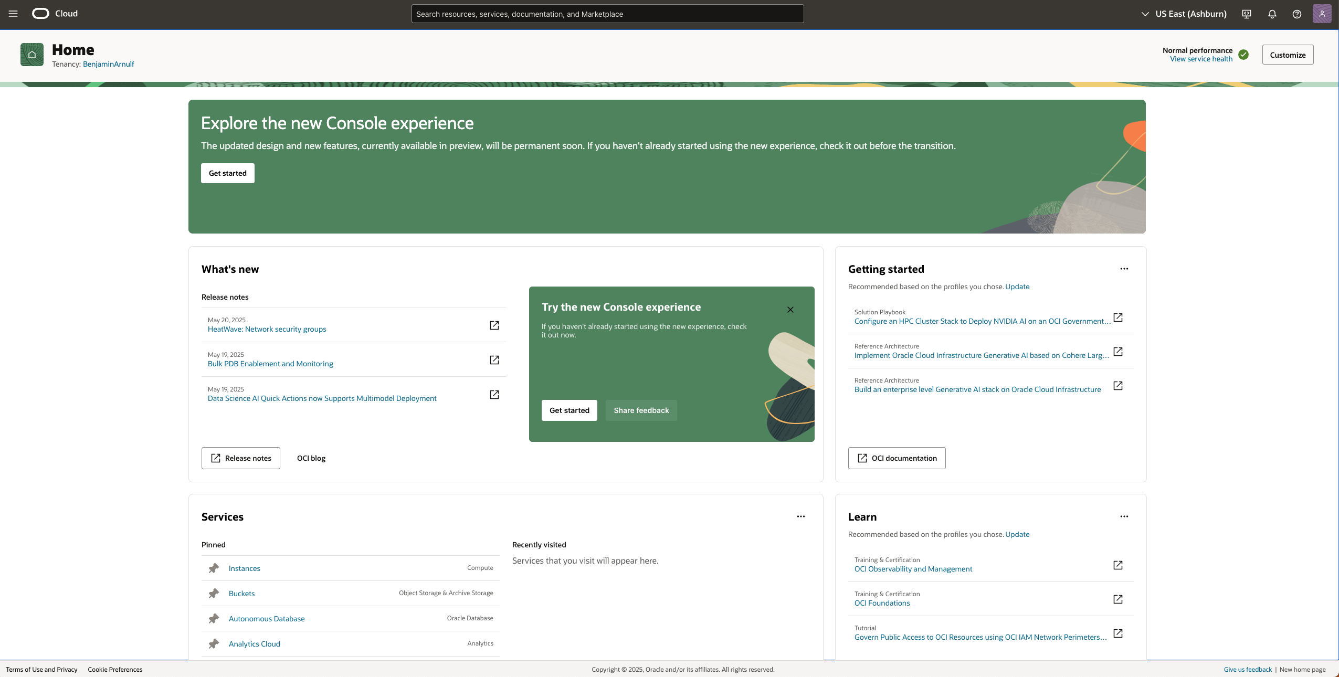Unpin the Instances service

tap(214, 568)
